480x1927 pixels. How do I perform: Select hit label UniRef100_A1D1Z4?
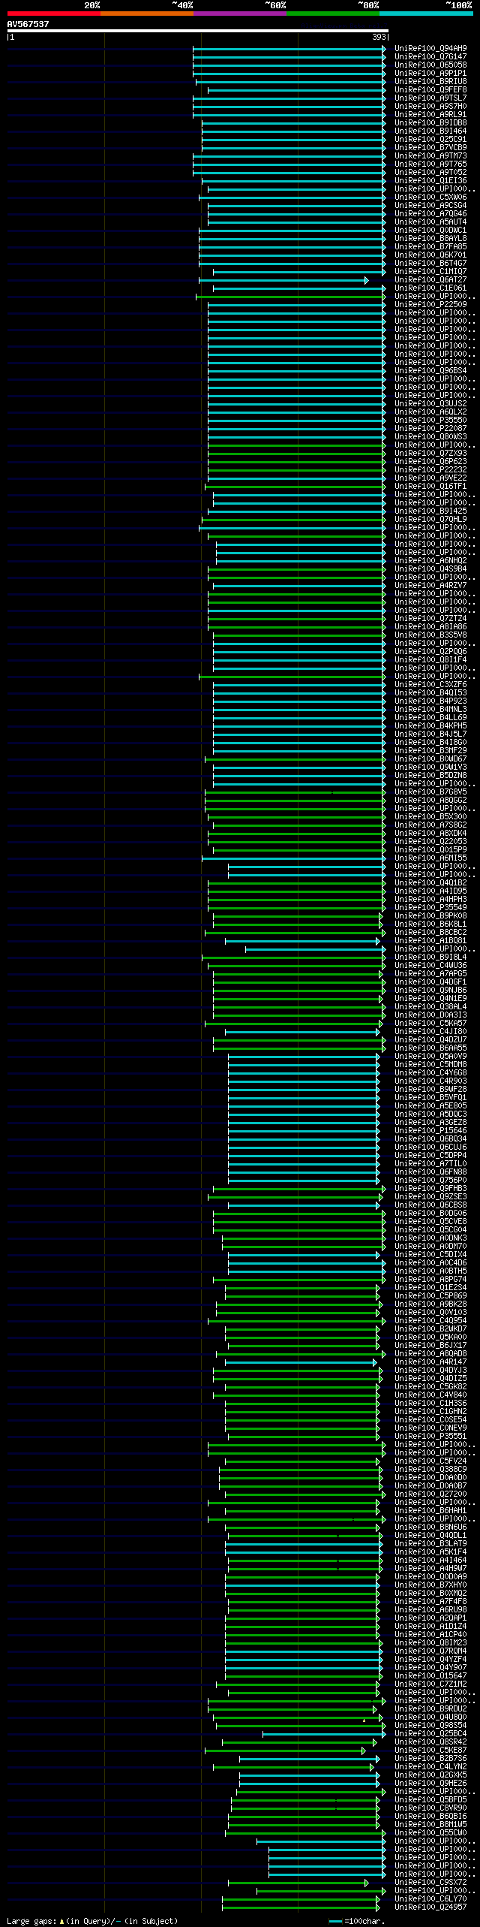point(430,1626)
